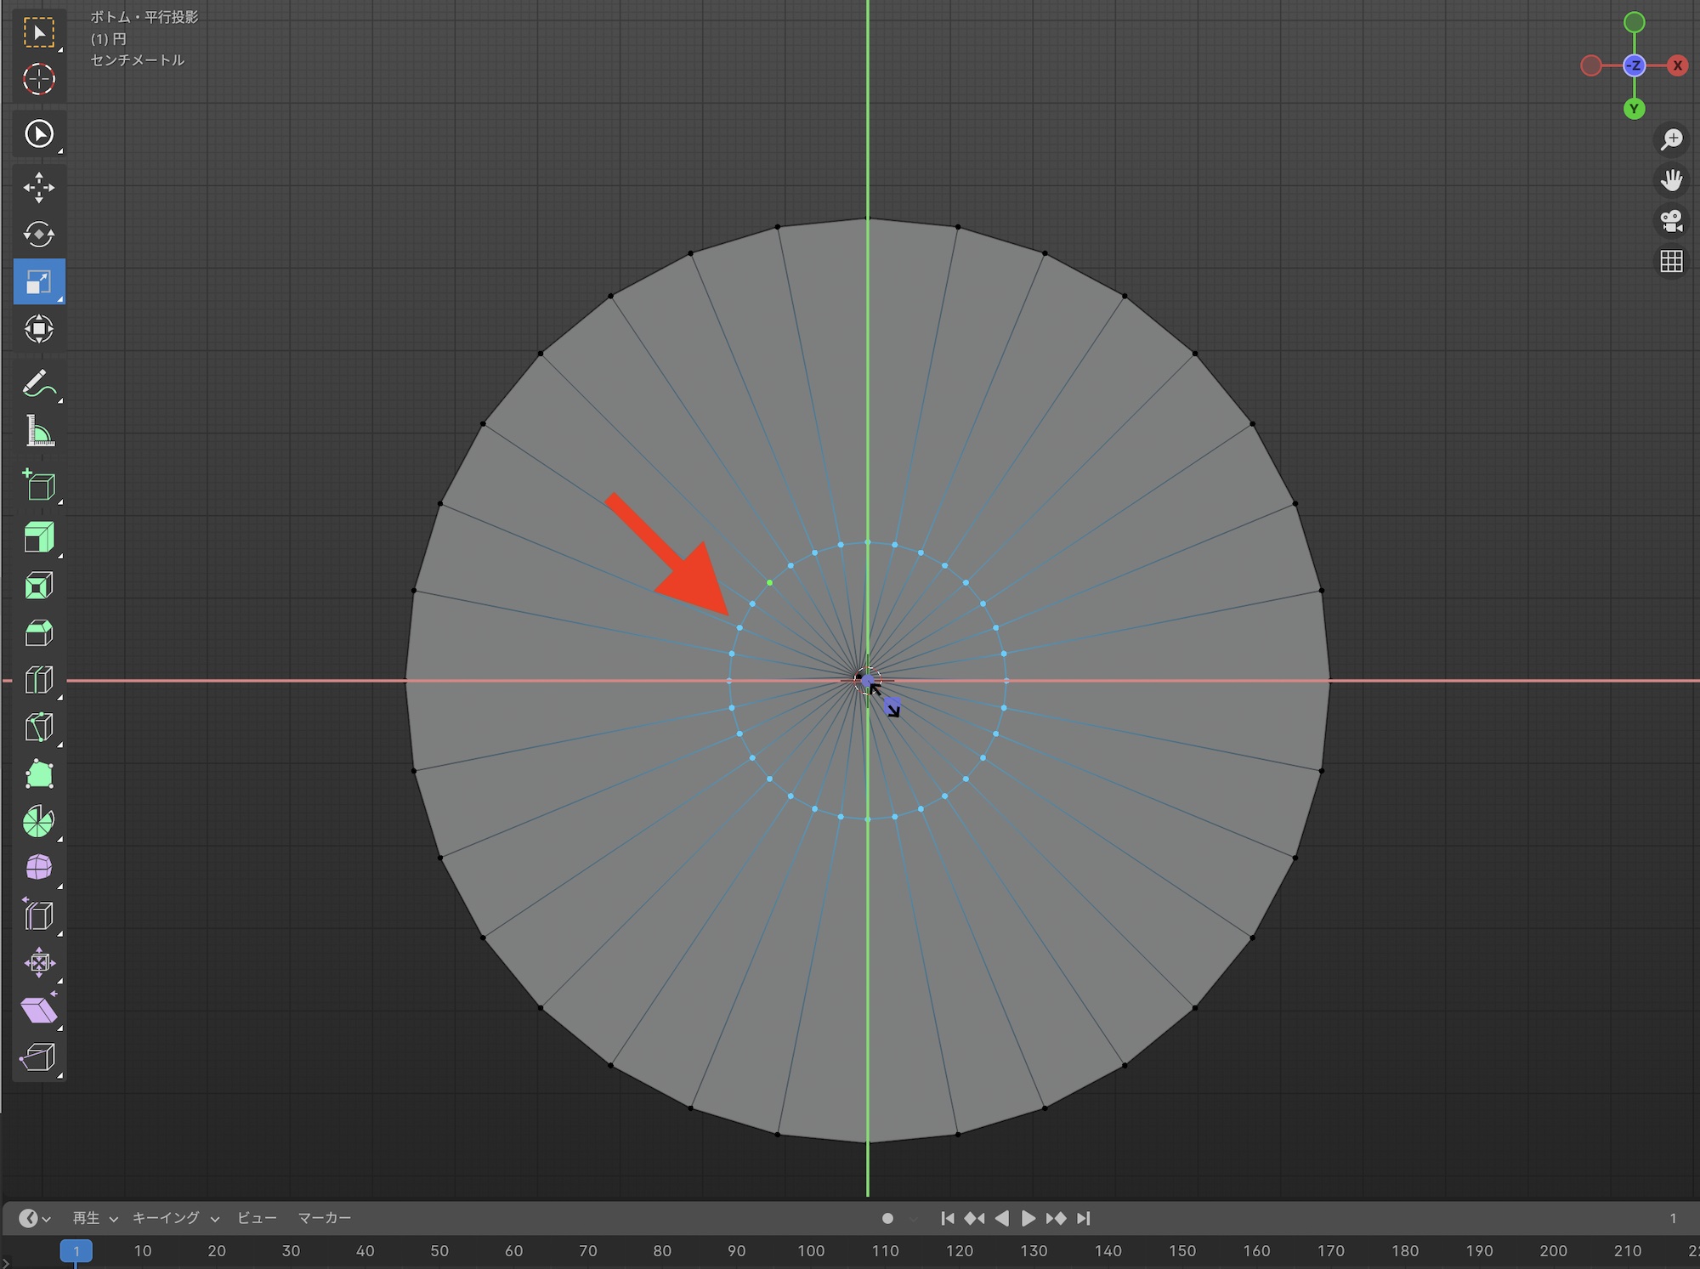Select the Extrude Region tool
The width and height of the screenshot is (1700, 1269).
point(38,537)
